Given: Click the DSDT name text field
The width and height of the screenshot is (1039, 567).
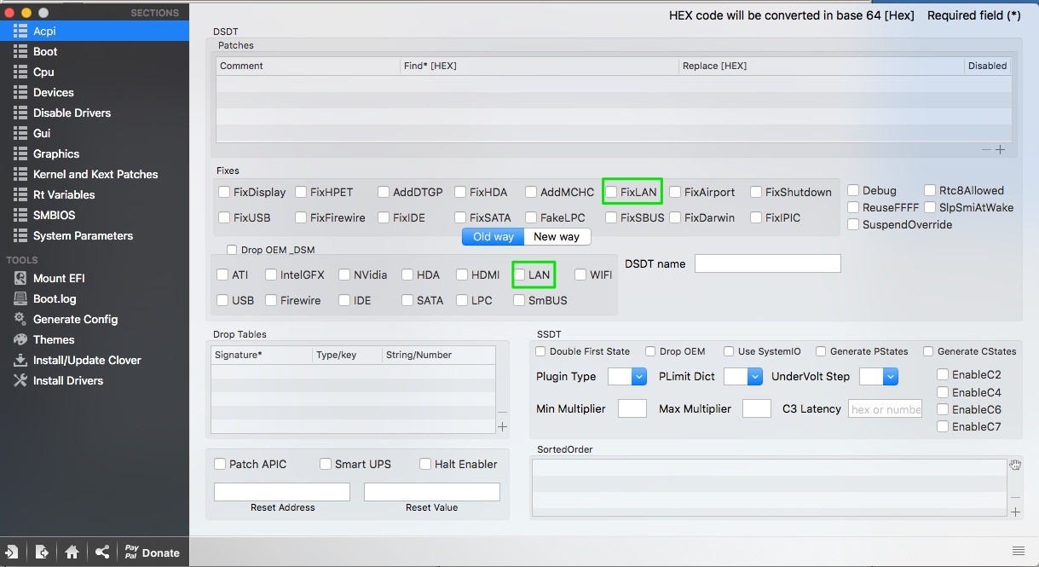Looking at the screenshot, I should (x=767, y=263).
